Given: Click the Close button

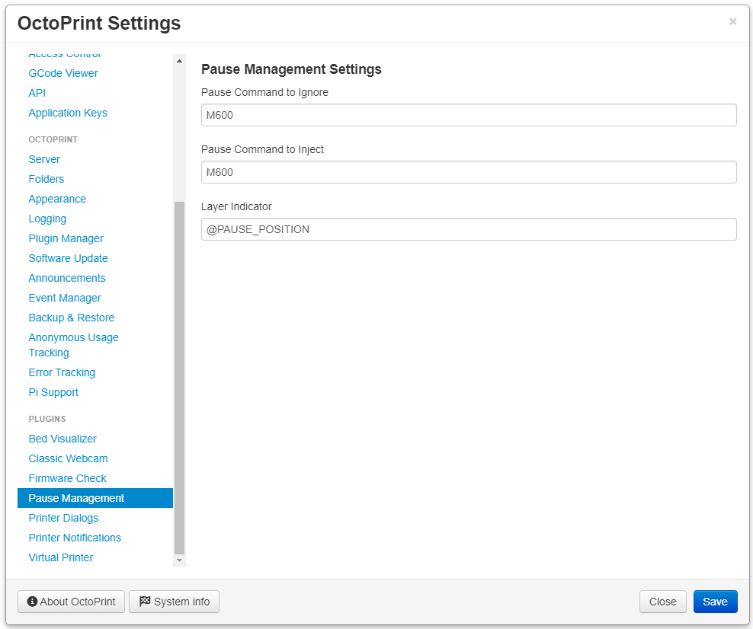Looking at the screenshot, I should pyautogui.click(x=663, y=602).
